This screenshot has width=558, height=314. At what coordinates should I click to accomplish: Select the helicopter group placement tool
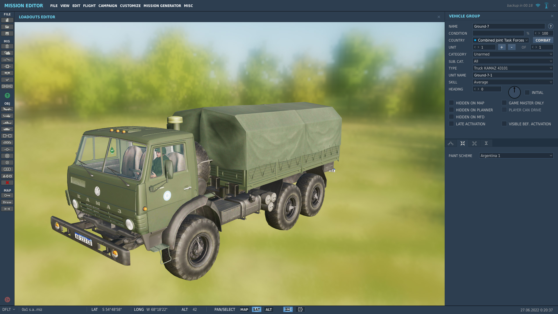(7, 116)
